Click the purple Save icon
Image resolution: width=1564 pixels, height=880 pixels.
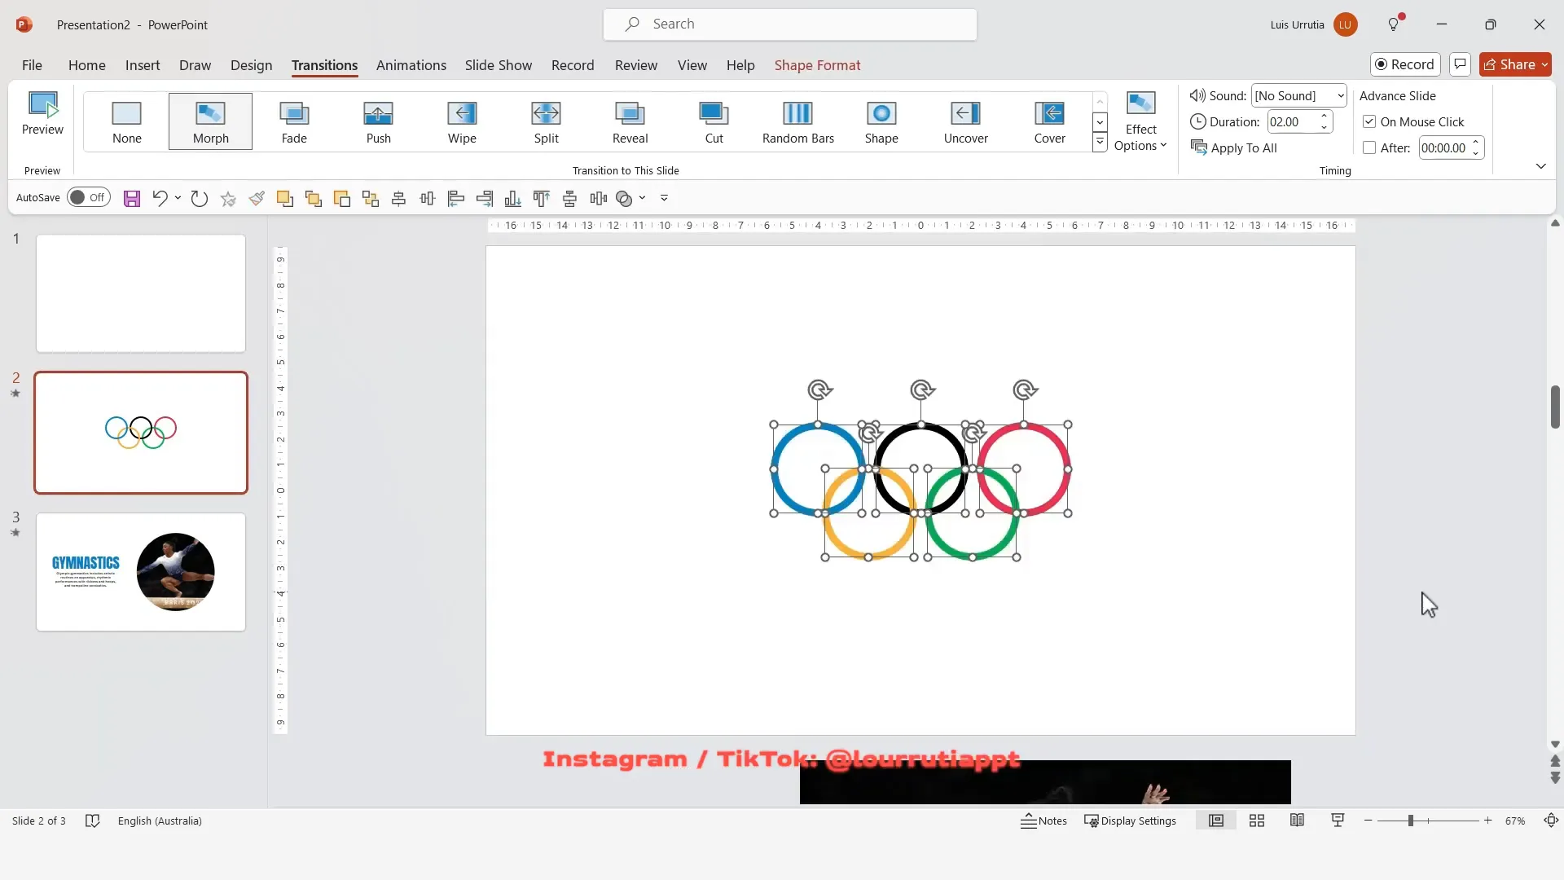[x=132, y=198]
